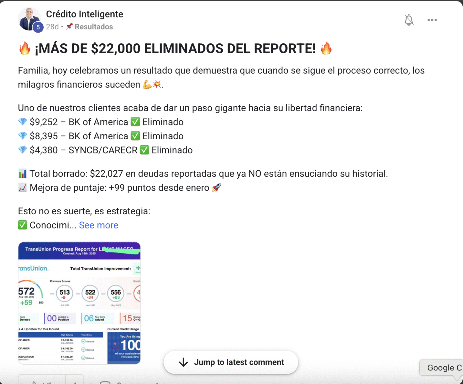
Task: Click the diamond emoji before $8,395
Action: [23, 136]
